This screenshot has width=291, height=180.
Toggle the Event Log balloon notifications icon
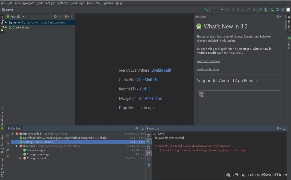(x=149, y=141)
